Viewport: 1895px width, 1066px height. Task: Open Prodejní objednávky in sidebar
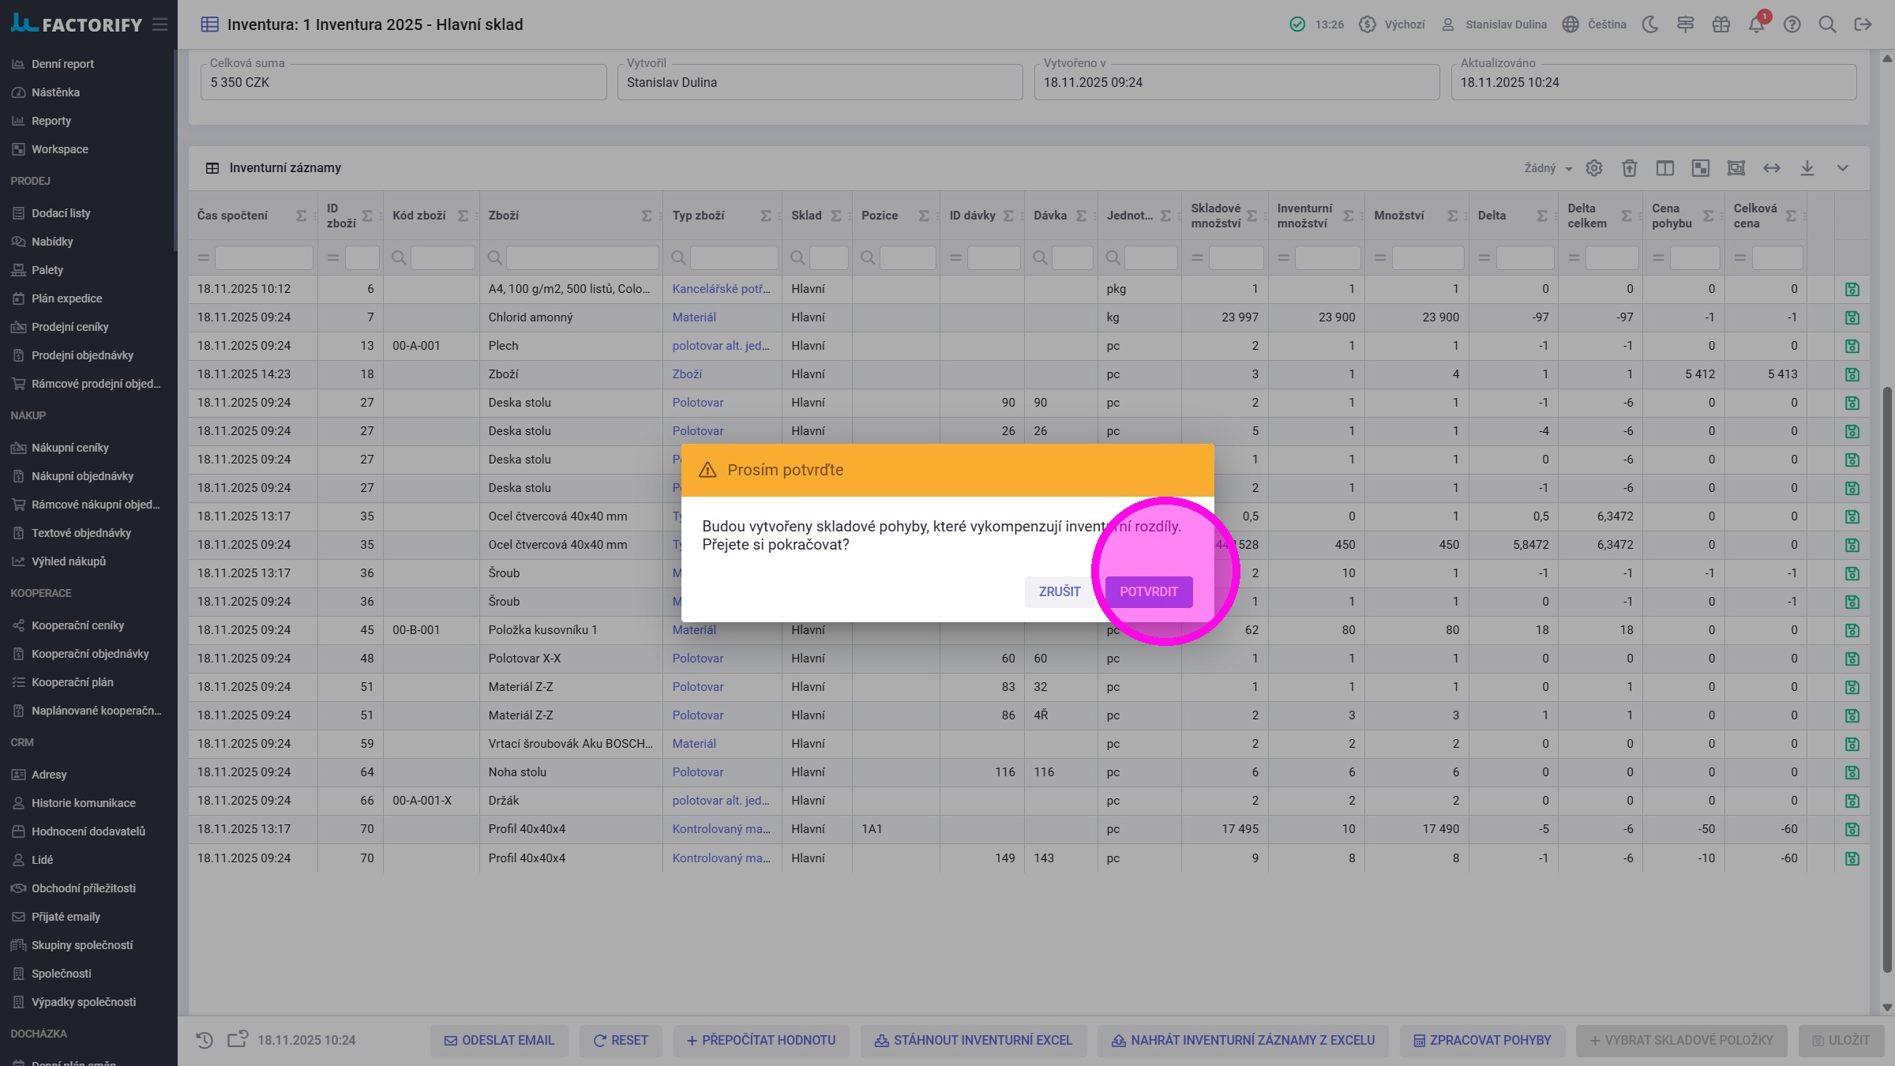click(82, 355)
